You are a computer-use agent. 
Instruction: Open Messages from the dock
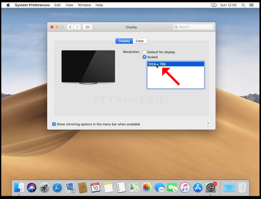point(159,188)
